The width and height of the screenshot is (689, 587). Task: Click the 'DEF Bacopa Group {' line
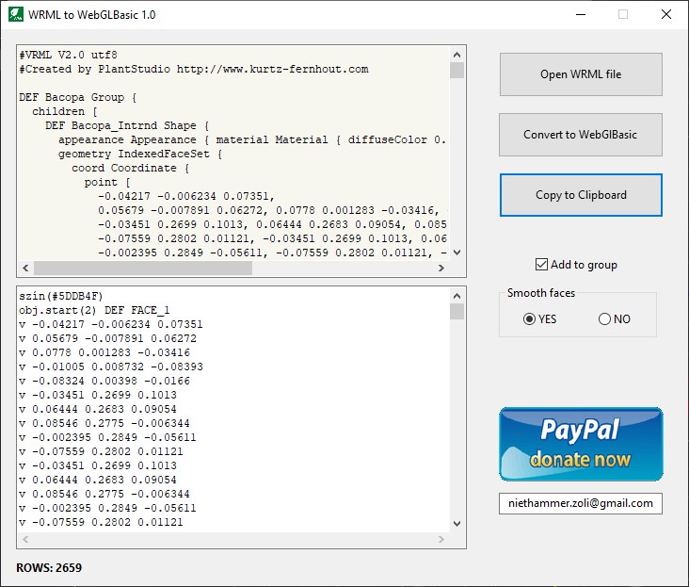coord(78,97)
